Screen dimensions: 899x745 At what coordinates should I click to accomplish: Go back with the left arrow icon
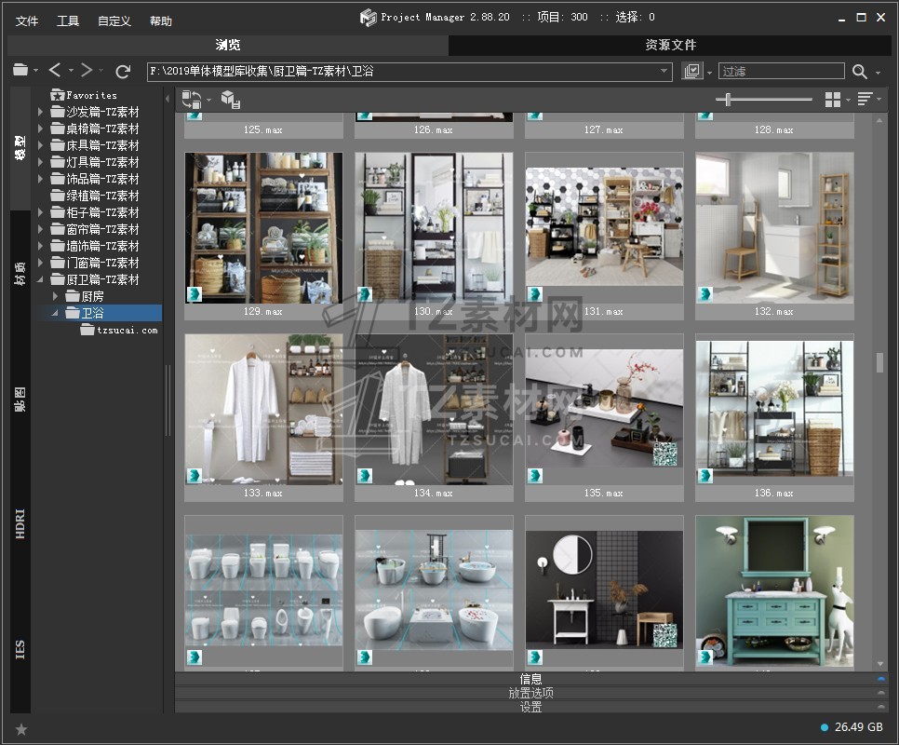55,71
